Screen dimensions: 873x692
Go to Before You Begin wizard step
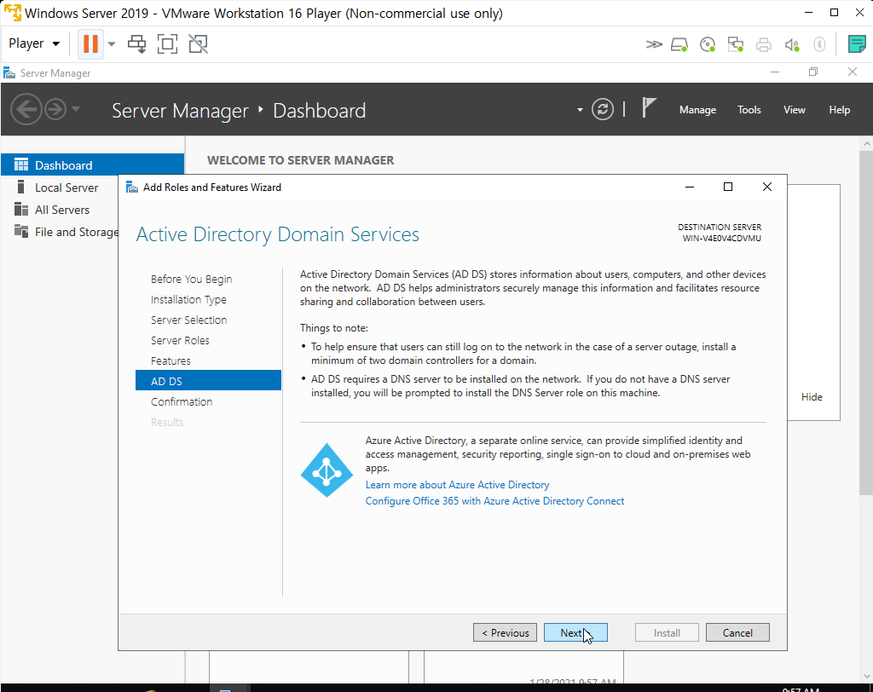pyautogui.click(x=191, y=279)
